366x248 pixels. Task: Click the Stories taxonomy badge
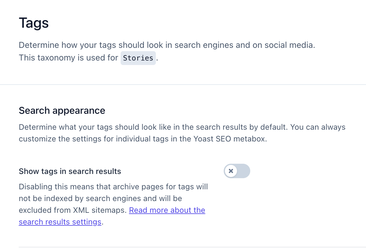click(138, 58)
